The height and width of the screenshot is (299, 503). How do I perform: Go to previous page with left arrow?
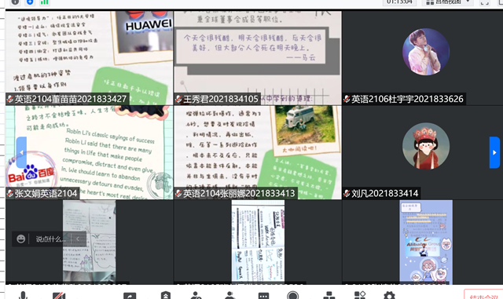21,152
